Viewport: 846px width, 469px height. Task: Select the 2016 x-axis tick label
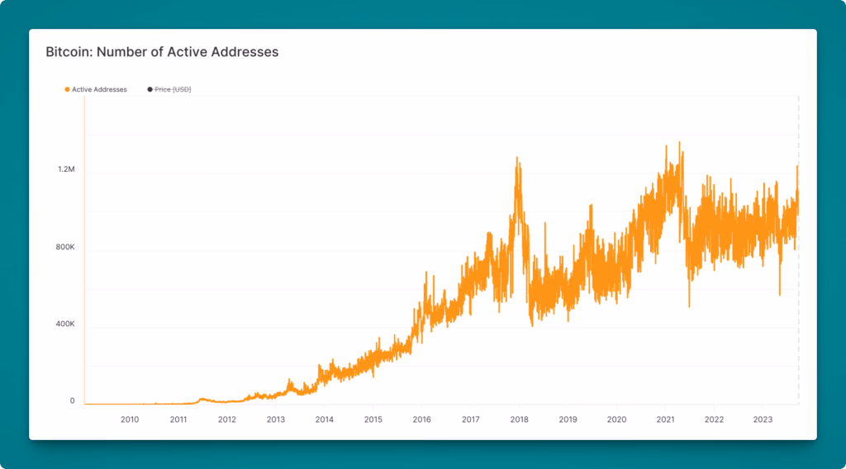pyautogui.click(x=422, y=419)
